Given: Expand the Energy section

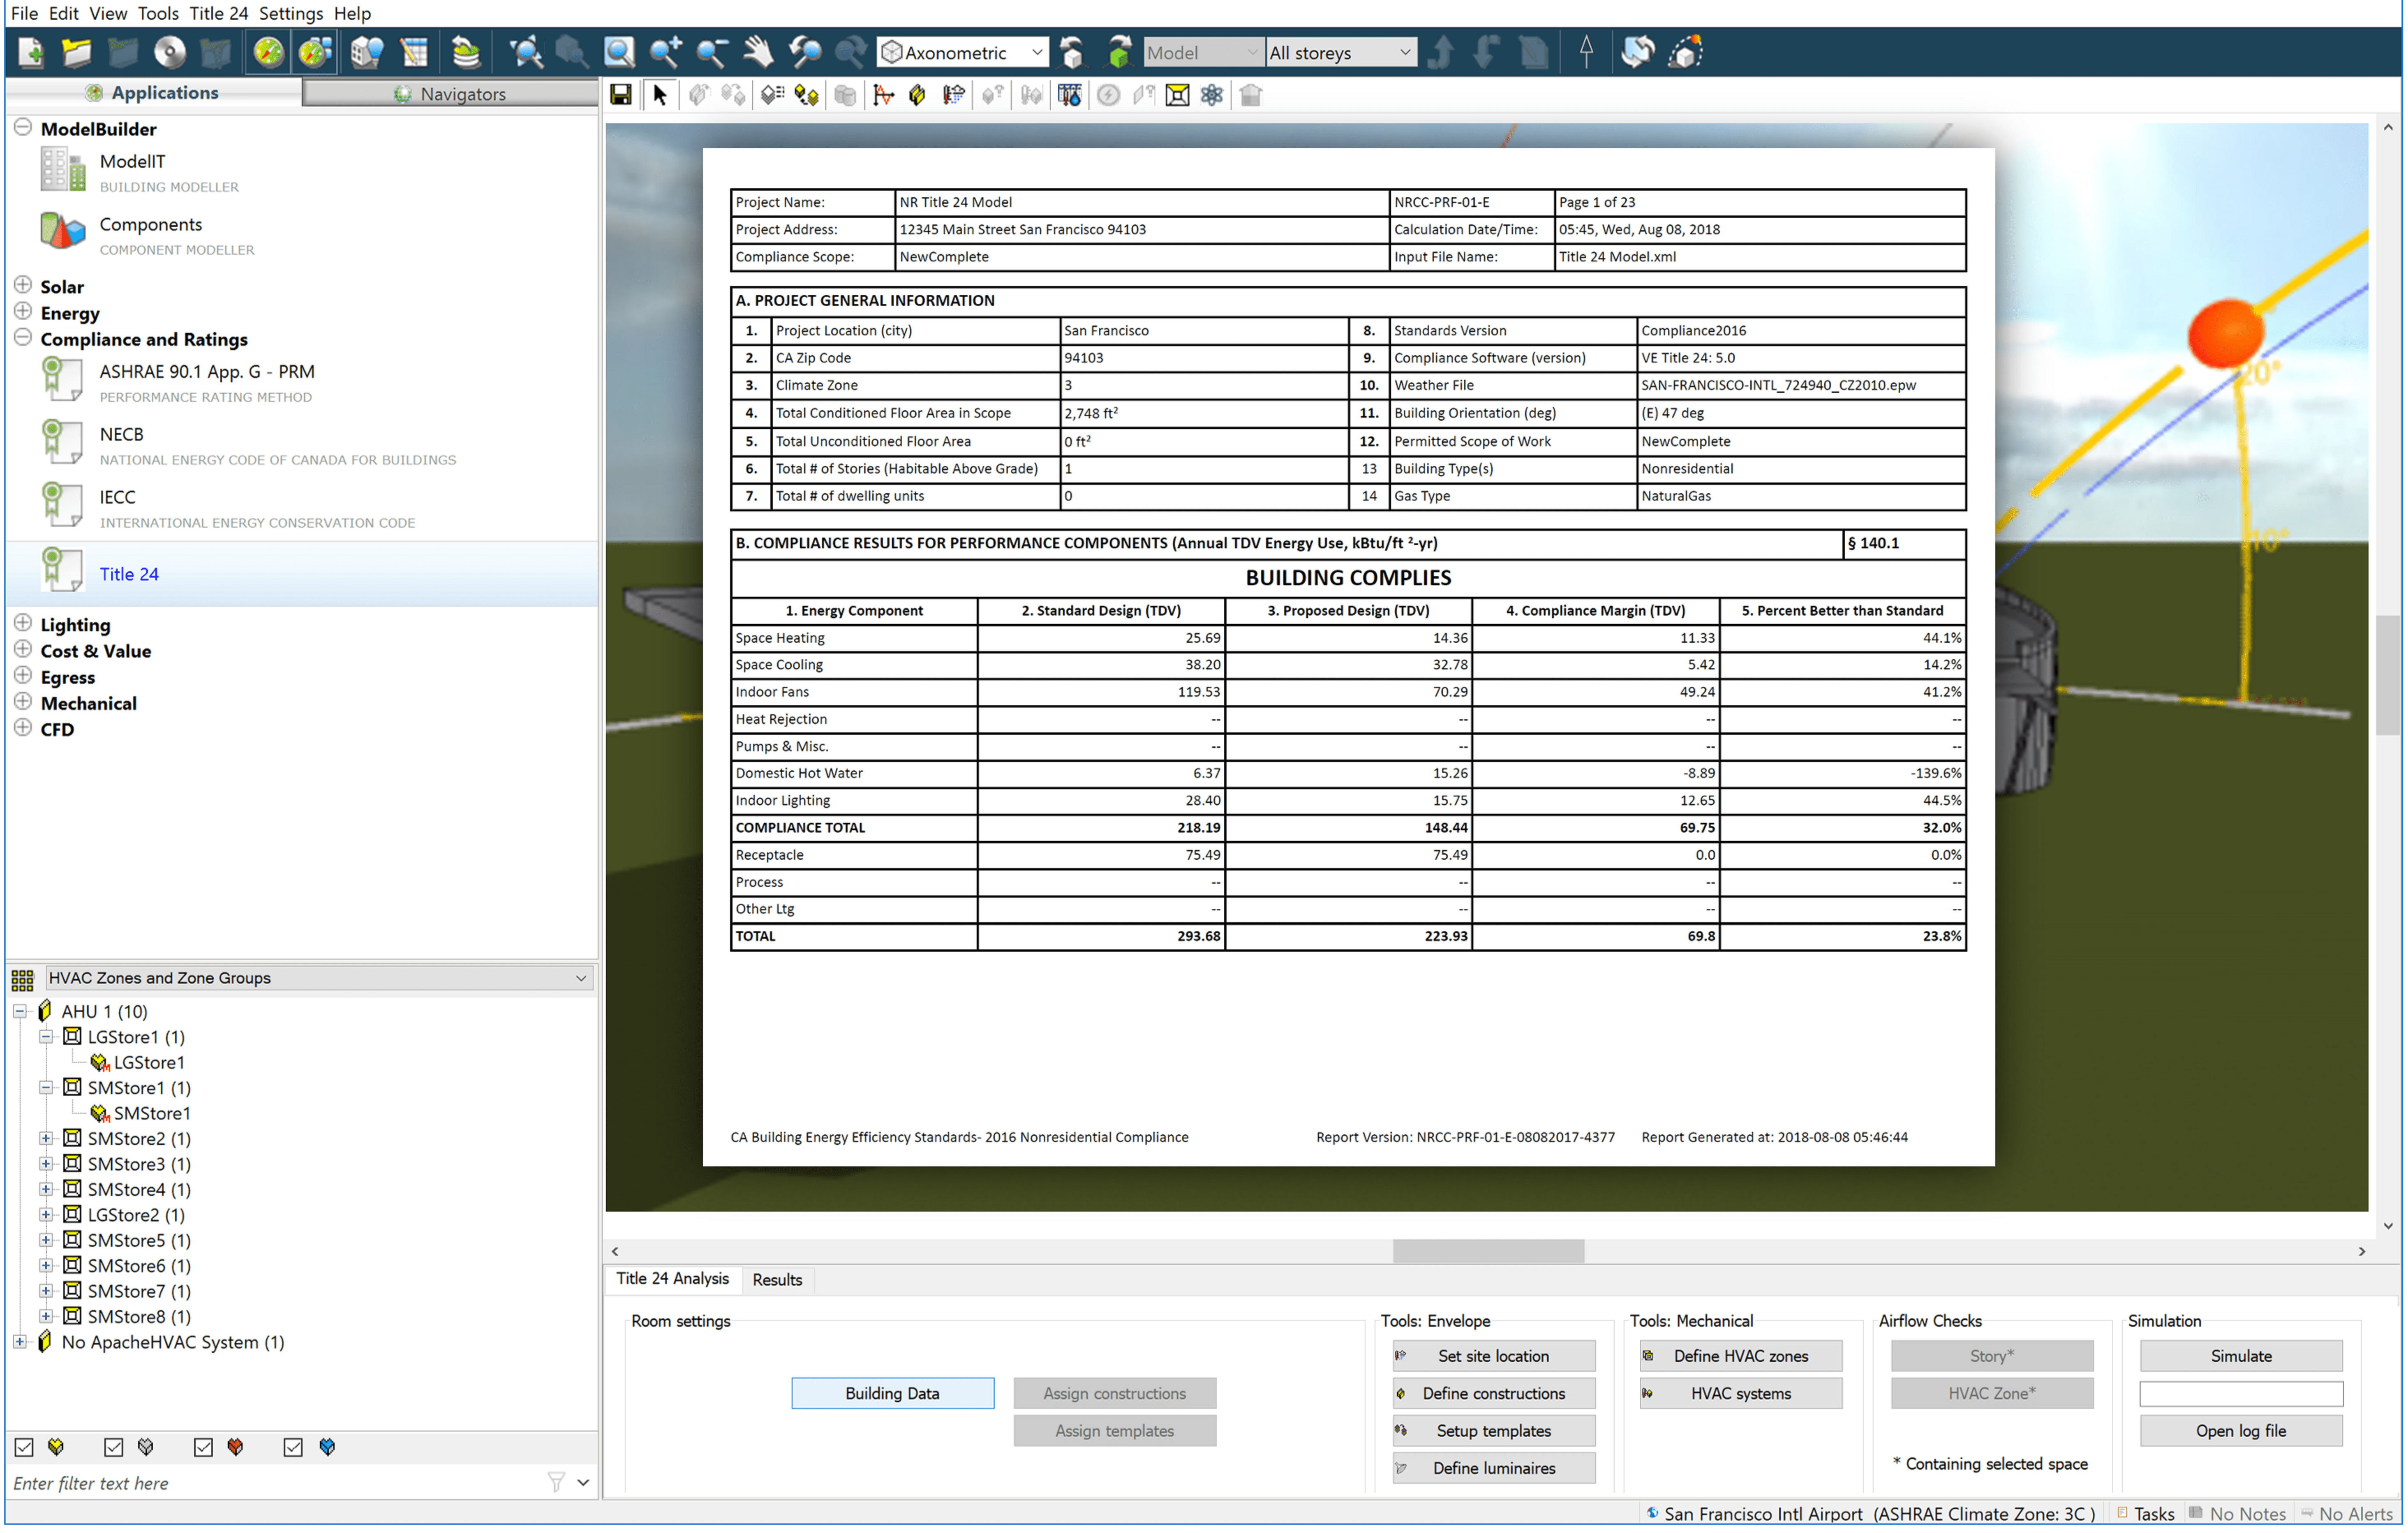Looking at the screenshot, I should [x=23, y=311].
